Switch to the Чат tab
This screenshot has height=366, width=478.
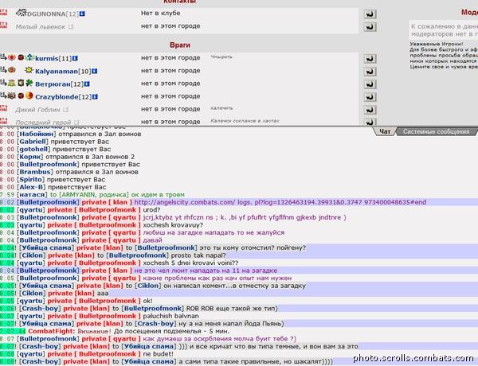385,131
